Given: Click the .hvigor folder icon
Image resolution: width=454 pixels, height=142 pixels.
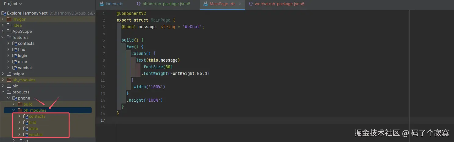Looking at the screenshot, I should (x=9, y=19).
